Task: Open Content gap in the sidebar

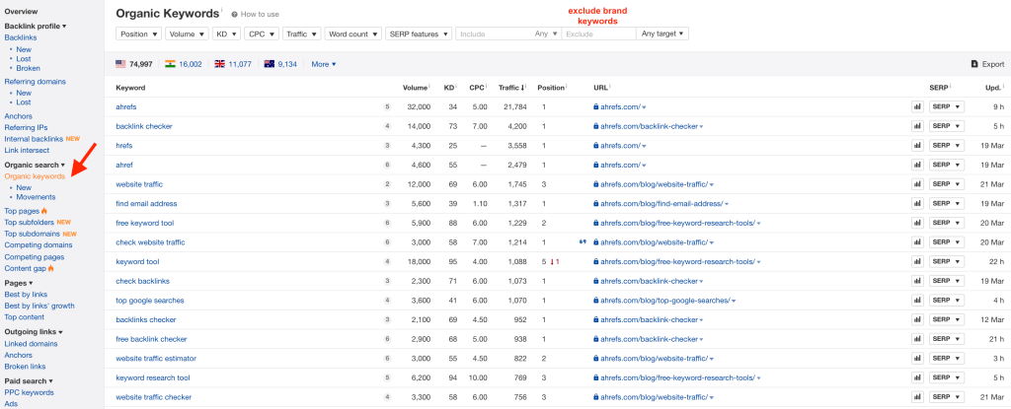Action: coord(25,268)
